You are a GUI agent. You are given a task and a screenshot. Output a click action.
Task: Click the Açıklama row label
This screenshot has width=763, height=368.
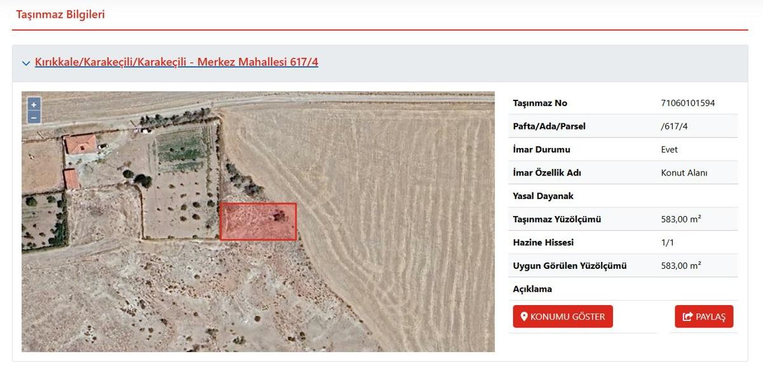tap(532, 289)
